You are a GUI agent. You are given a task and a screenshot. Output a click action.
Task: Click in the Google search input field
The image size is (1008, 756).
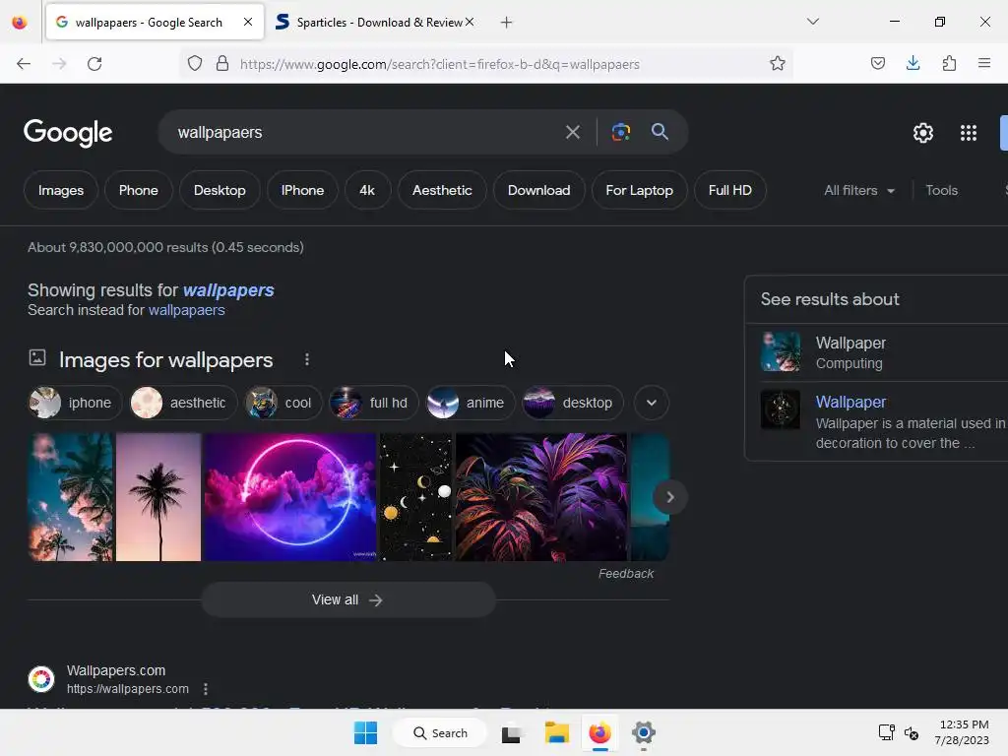(x=366, y=133)
